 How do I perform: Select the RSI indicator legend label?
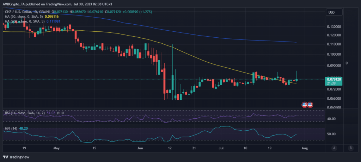22,113
